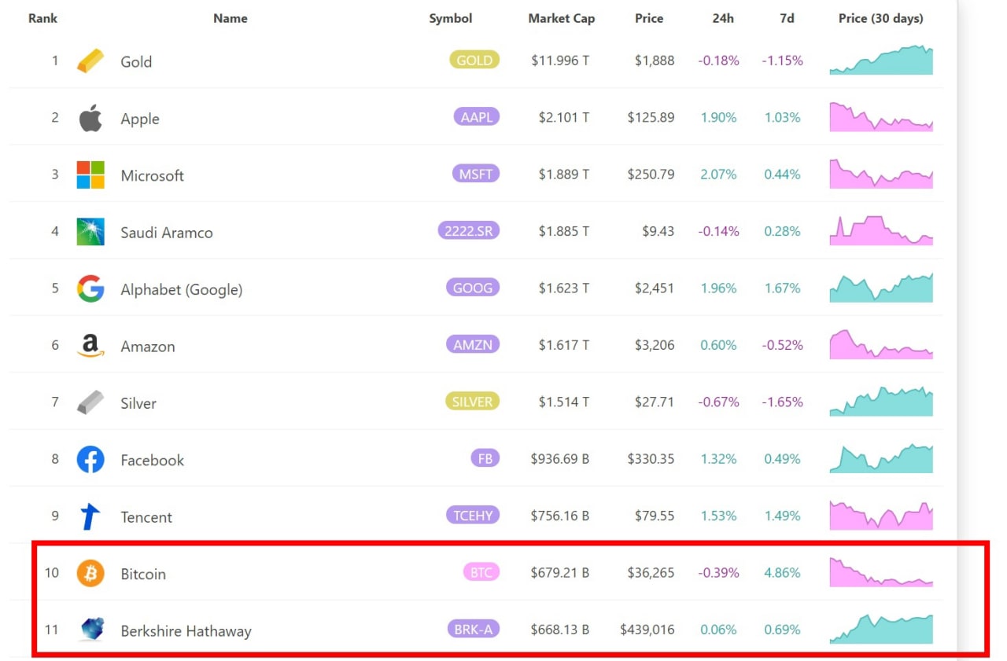Screen dimensions: 1007x661
Task: Click the Tencent logo icon
Action: point(90,516)
